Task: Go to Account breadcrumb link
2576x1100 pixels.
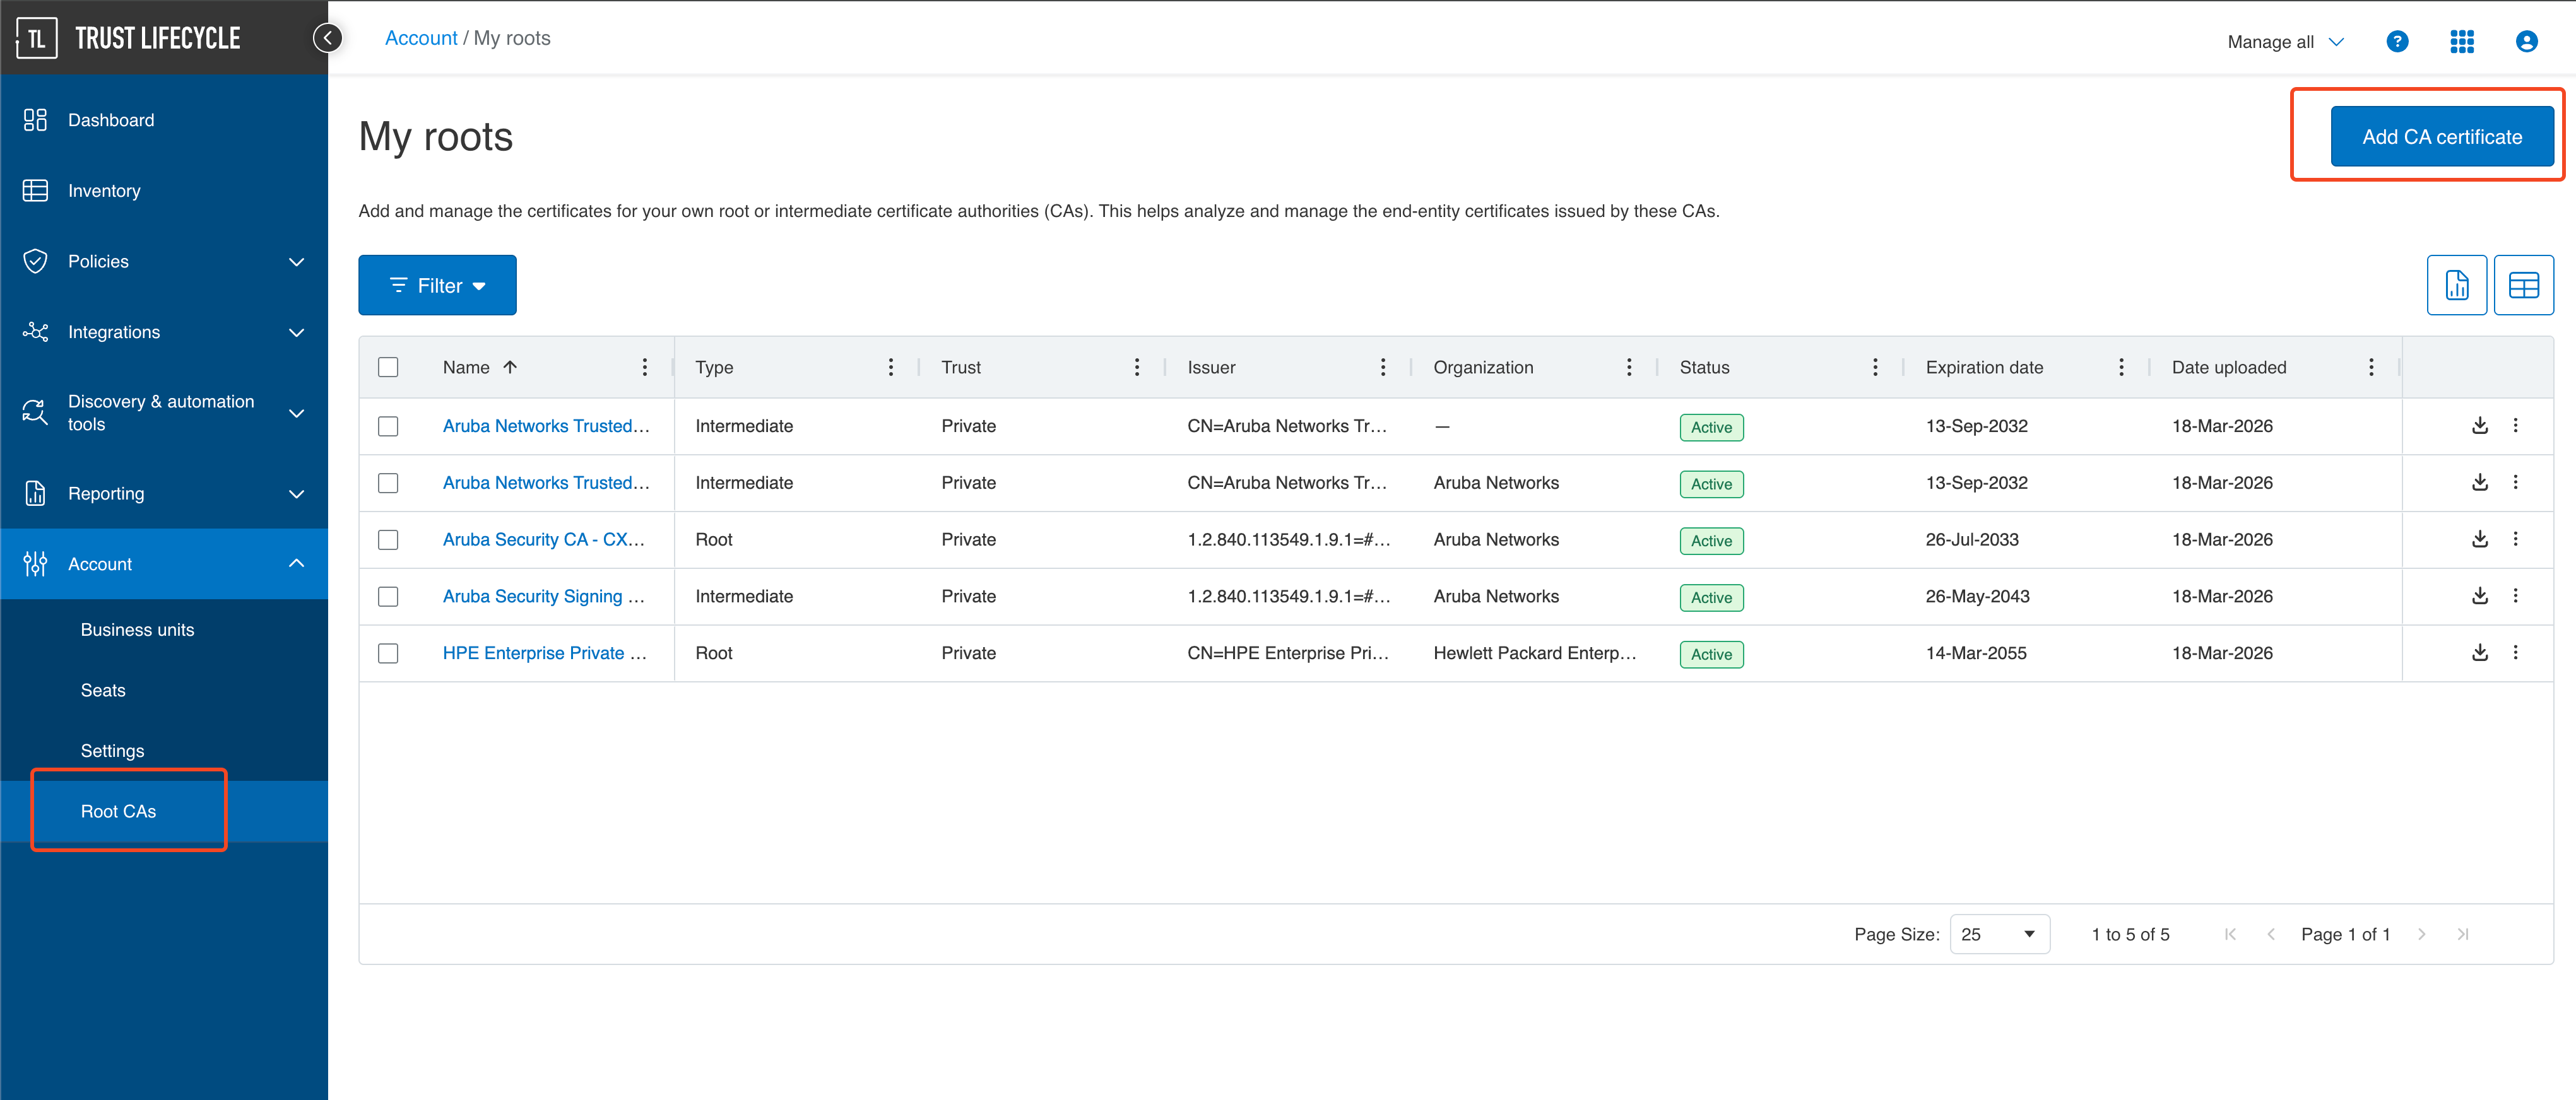Action: [421, 38]
